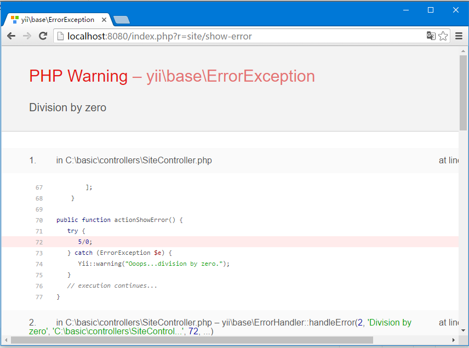Click the "// execution continues..." comment

(112, 286)
